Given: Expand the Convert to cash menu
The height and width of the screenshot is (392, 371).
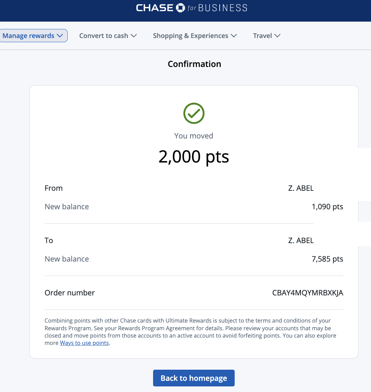Looking at the screenshot, I should pos(108,36).
